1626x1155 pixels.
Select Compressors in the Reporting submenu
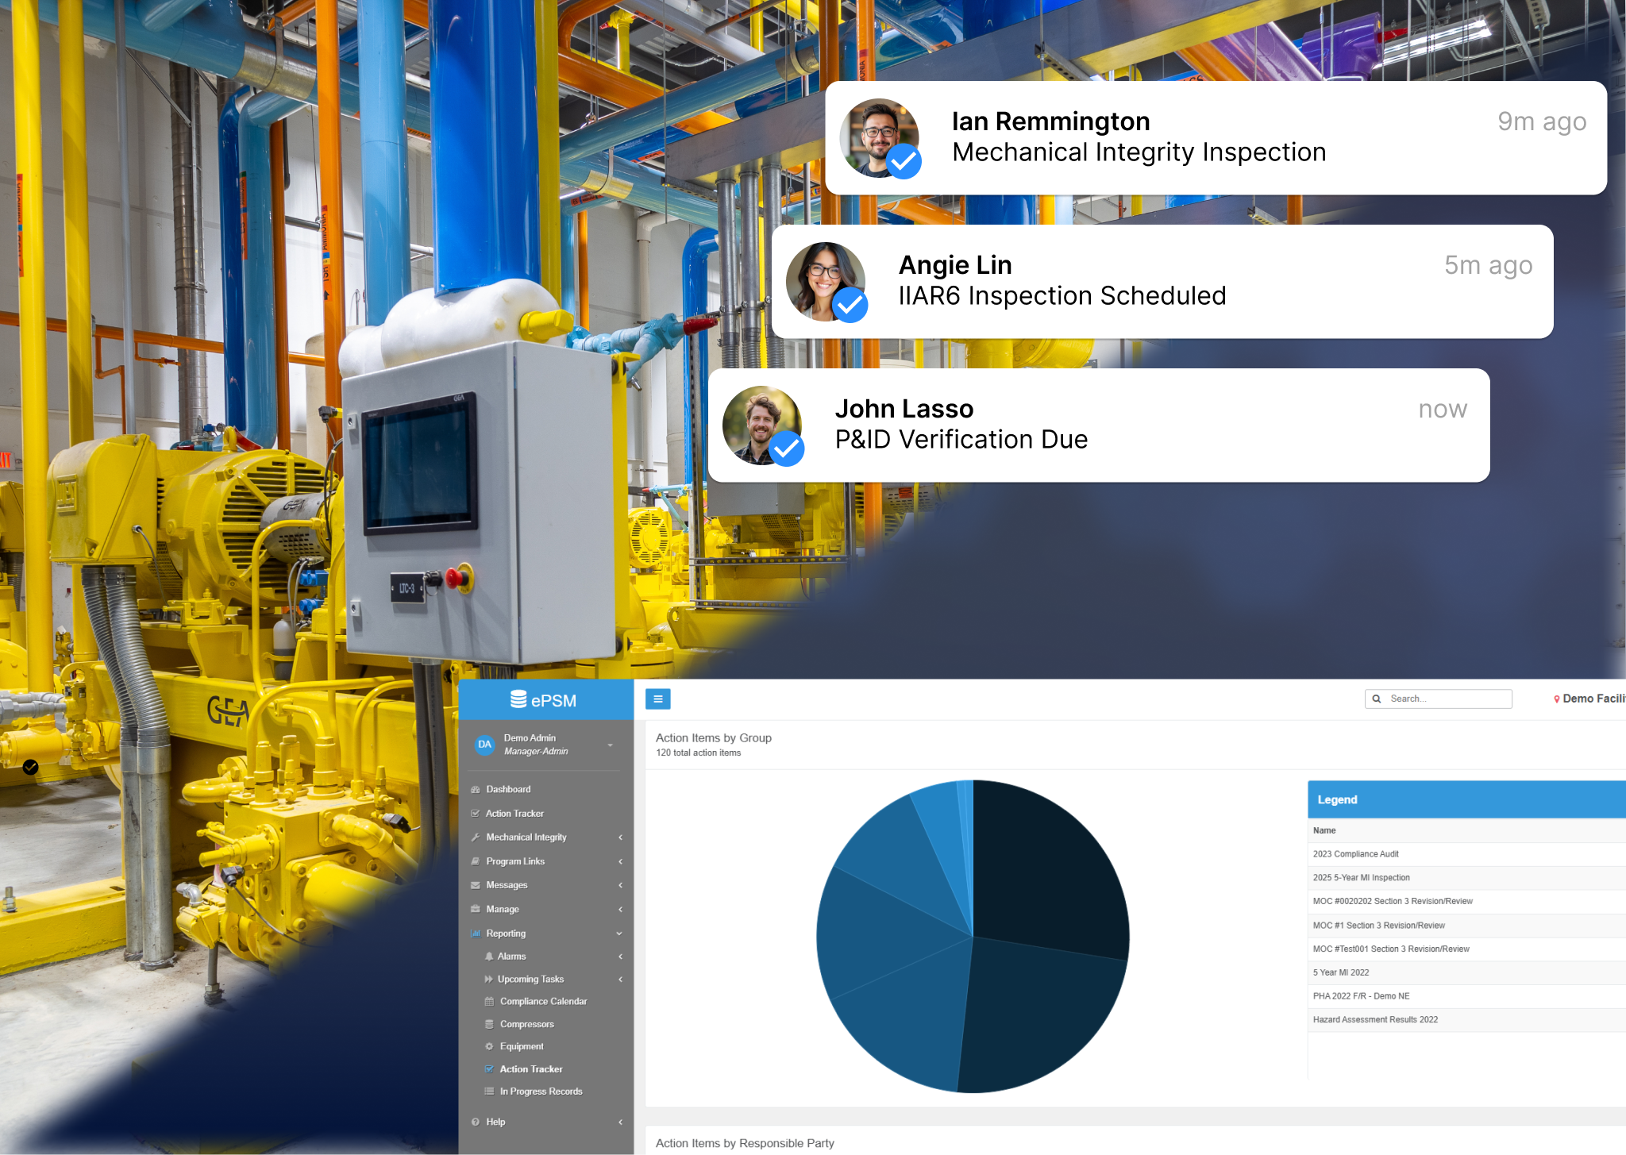(526, 1024)
